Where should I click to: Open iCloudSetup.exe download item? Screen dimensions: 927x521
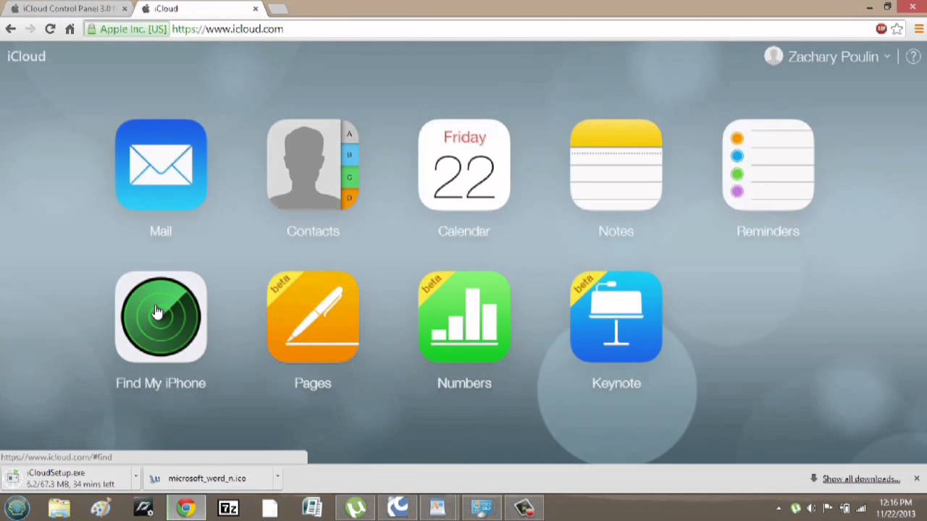point(65,478)
